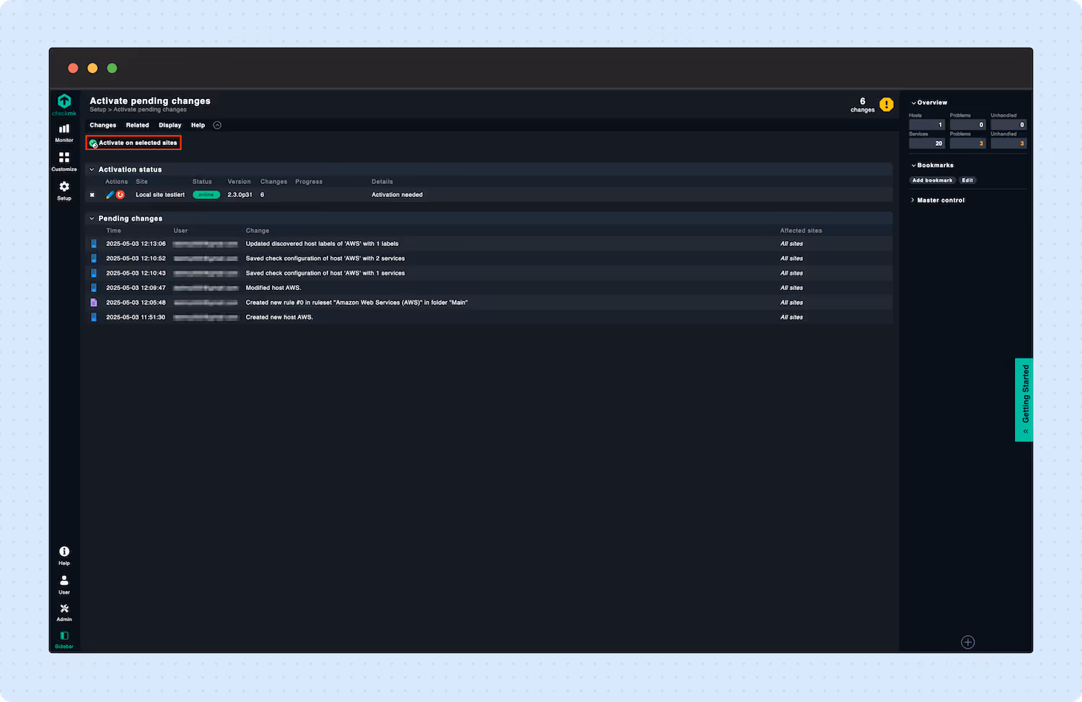Collapse the menu bar with the chevron toggle

(x=216, y=124)
